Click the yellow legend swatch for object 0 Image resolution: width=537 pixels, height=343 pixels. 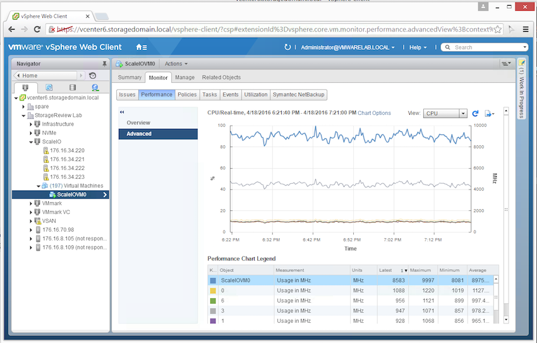coord(213,291)
